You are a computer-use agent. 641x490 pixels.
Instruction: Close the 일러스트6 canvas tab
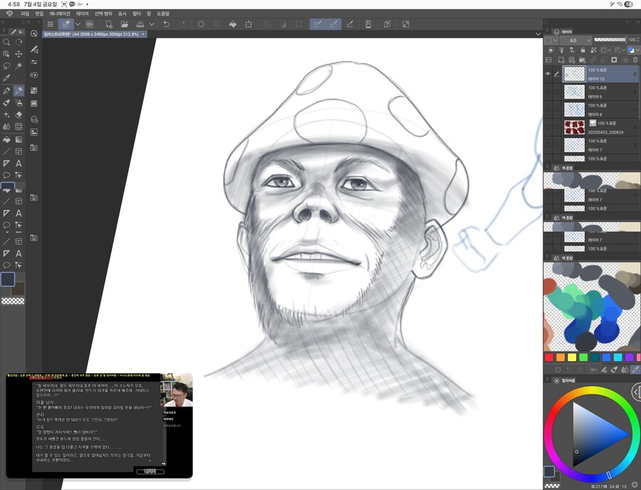143,34
